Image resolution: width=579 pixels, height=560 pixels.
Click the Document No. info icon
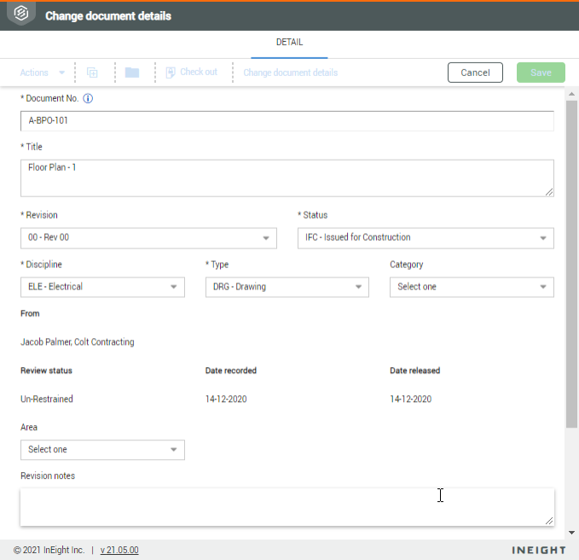88,98
